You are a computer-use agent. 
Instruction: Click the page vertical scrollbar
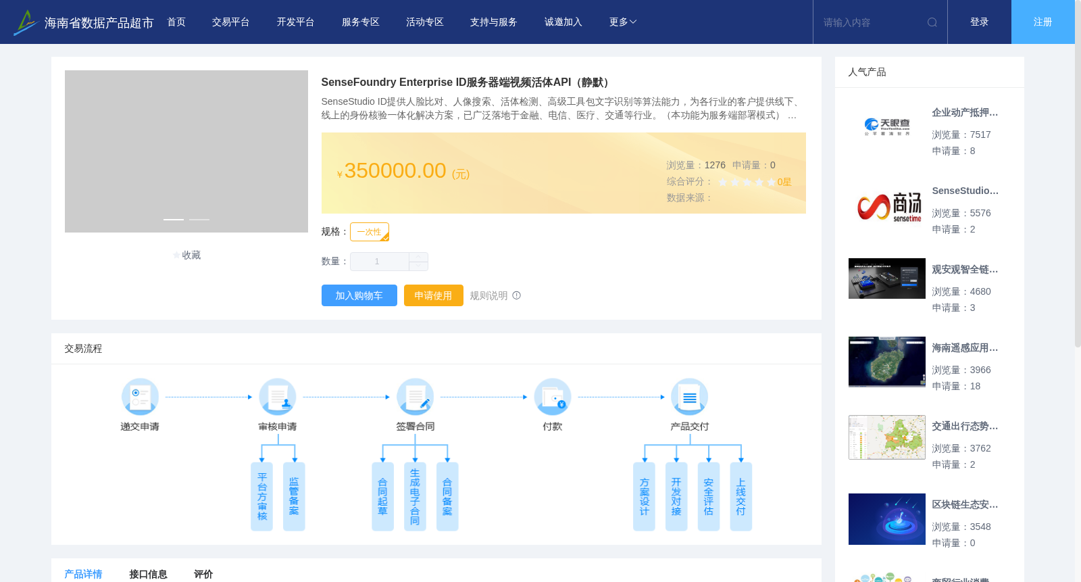(1078, 174)
